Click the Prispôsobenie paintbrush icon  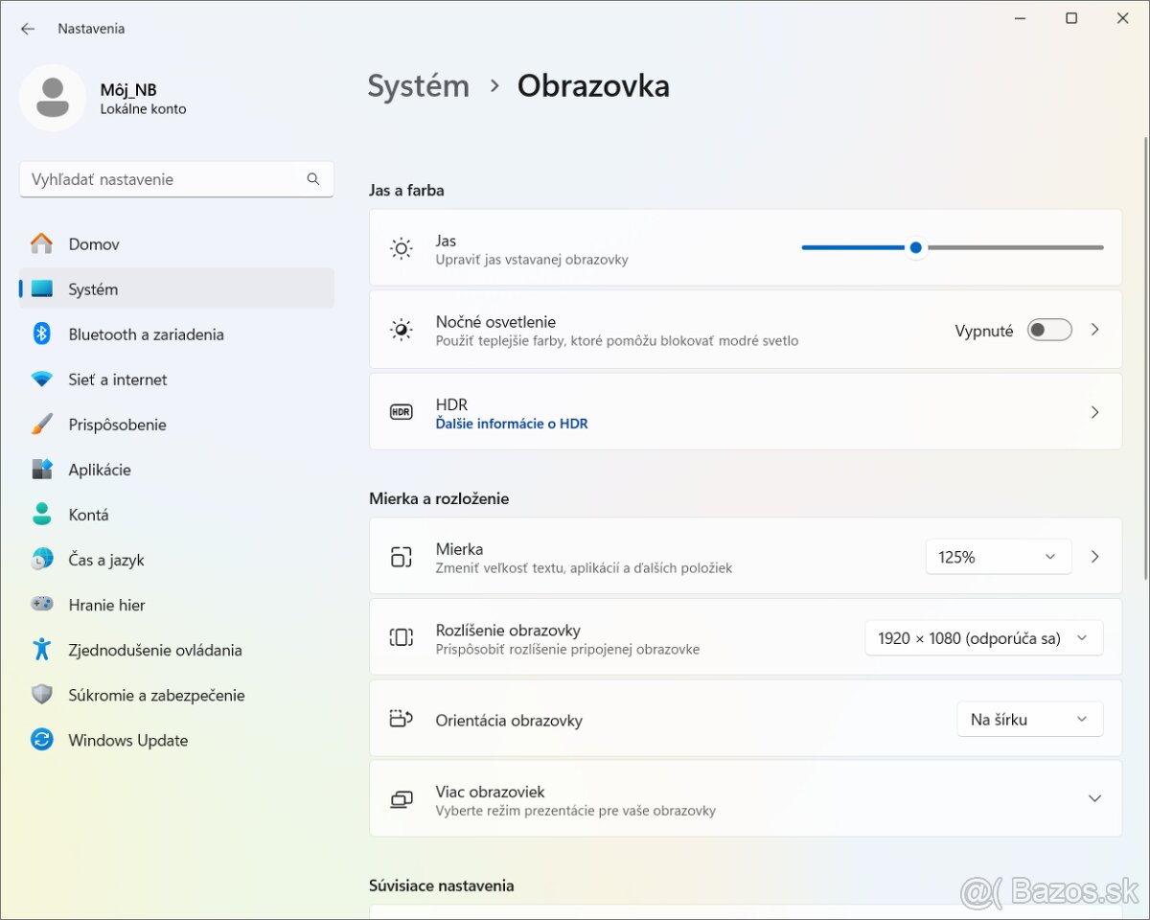(x=41, y=425)
